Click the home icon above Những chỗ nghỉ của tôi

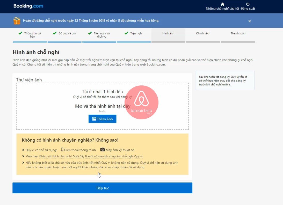pyautogui.click(x=222, y=4)
